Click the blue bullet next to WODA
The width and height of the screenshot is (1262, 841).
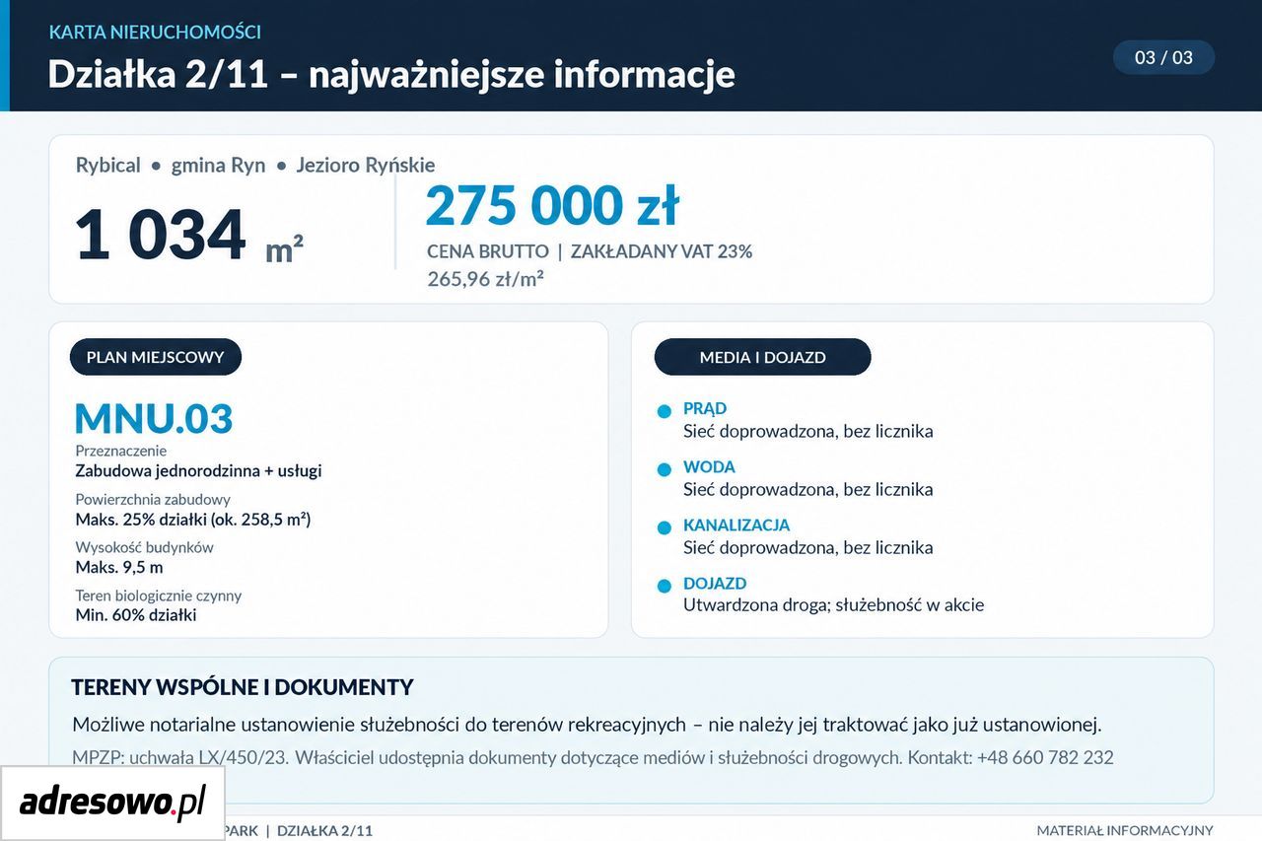(665, 469)
